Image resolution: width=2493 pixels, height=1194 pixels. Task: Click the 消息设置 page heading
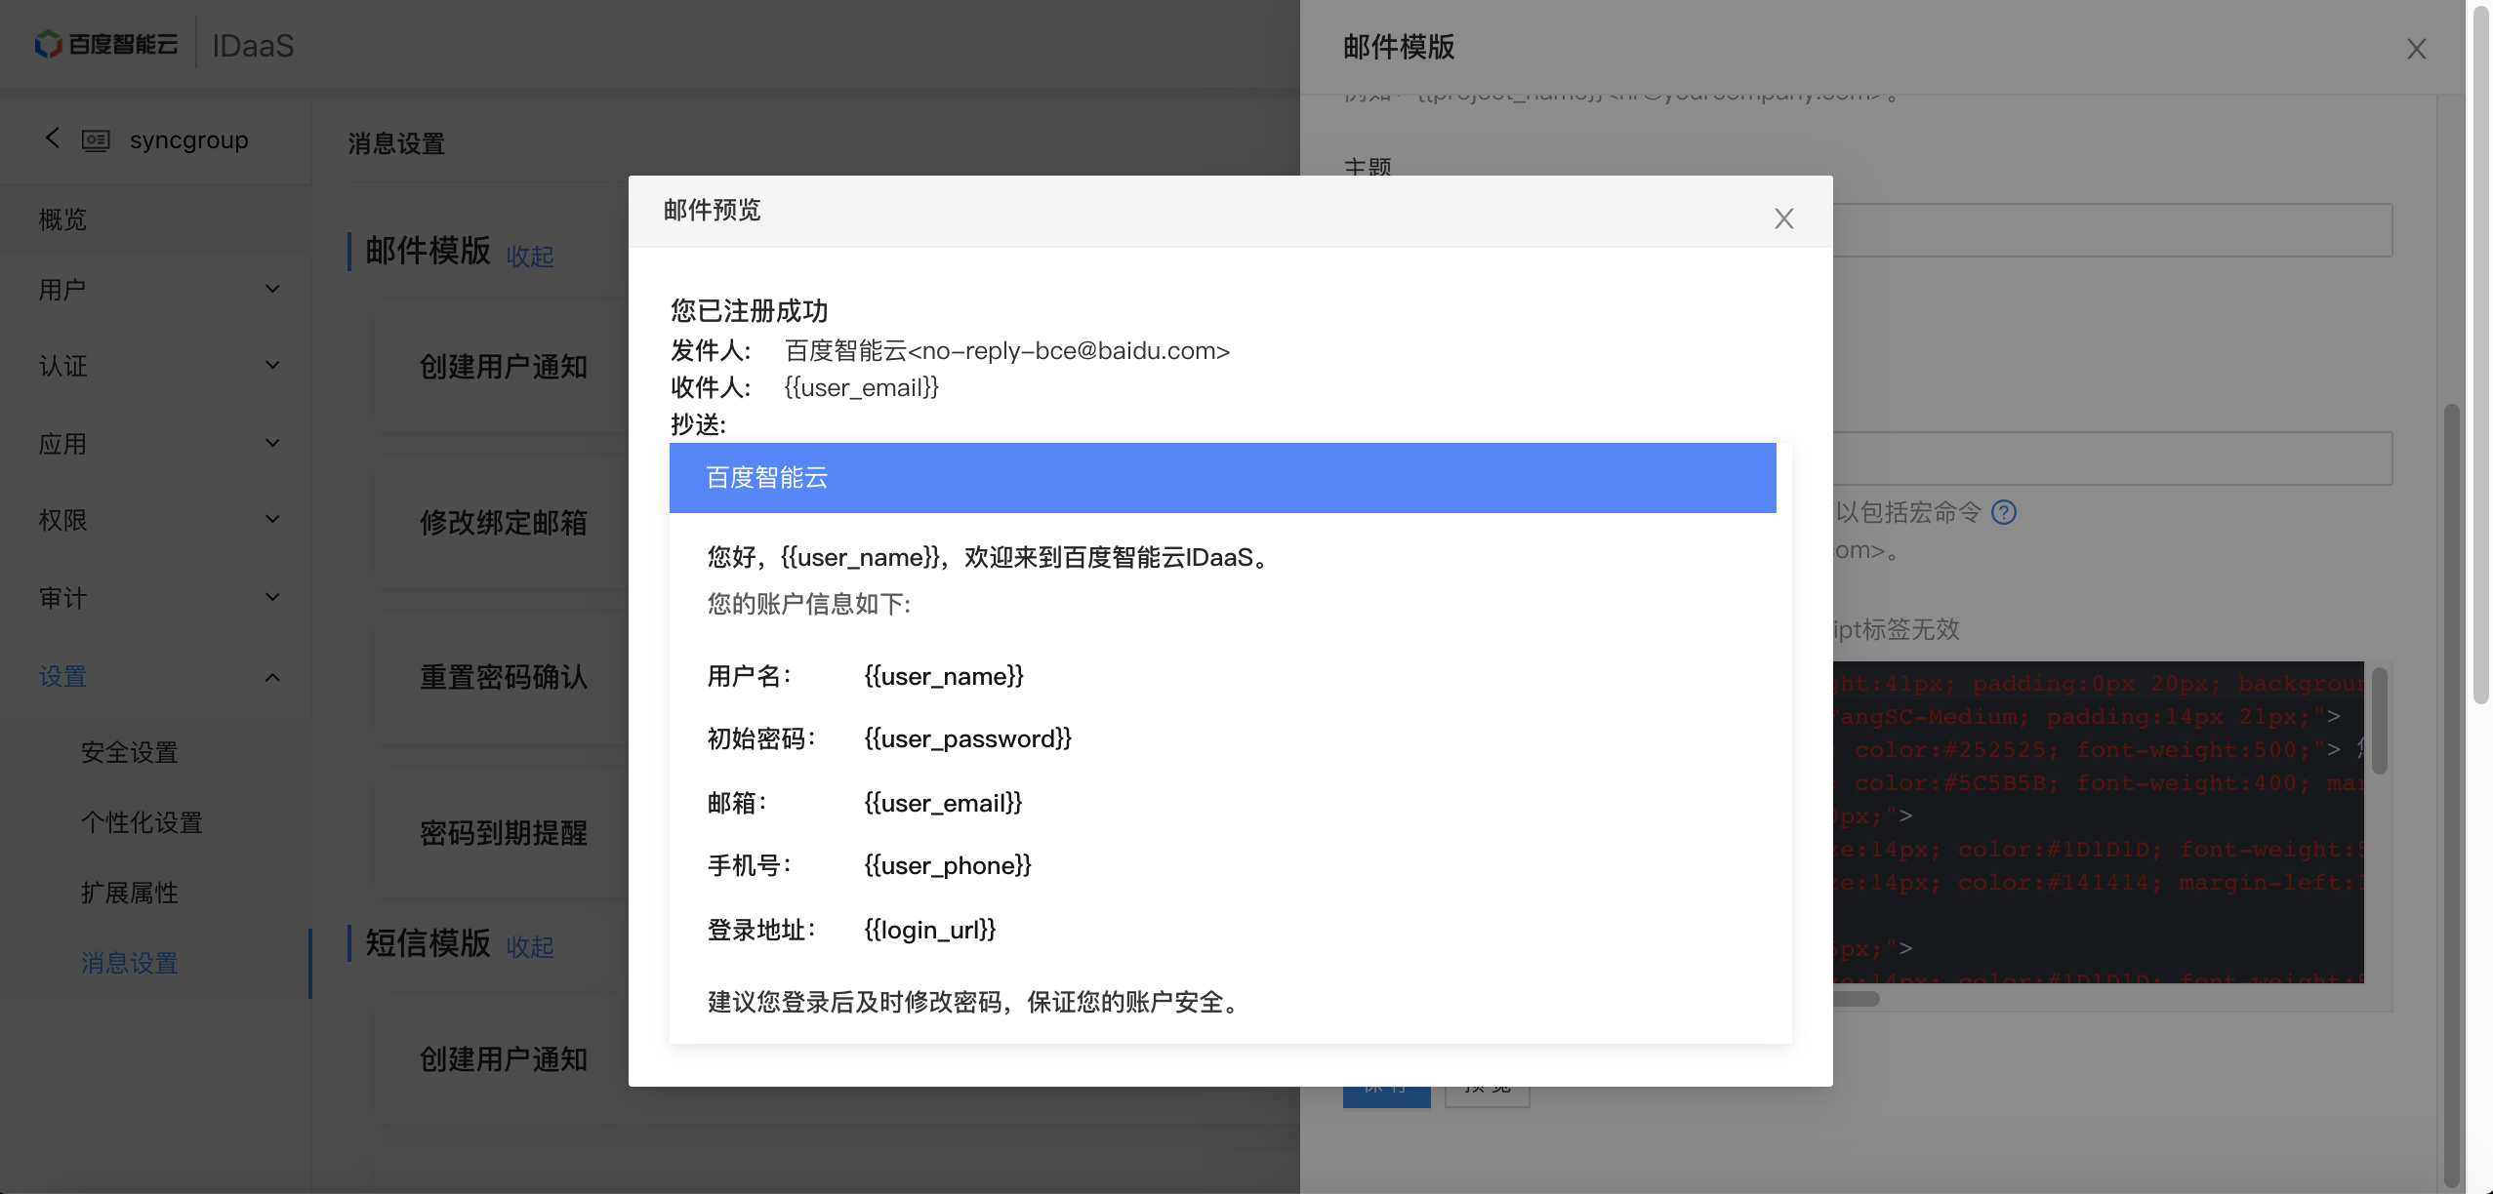[x=396, y=143]
